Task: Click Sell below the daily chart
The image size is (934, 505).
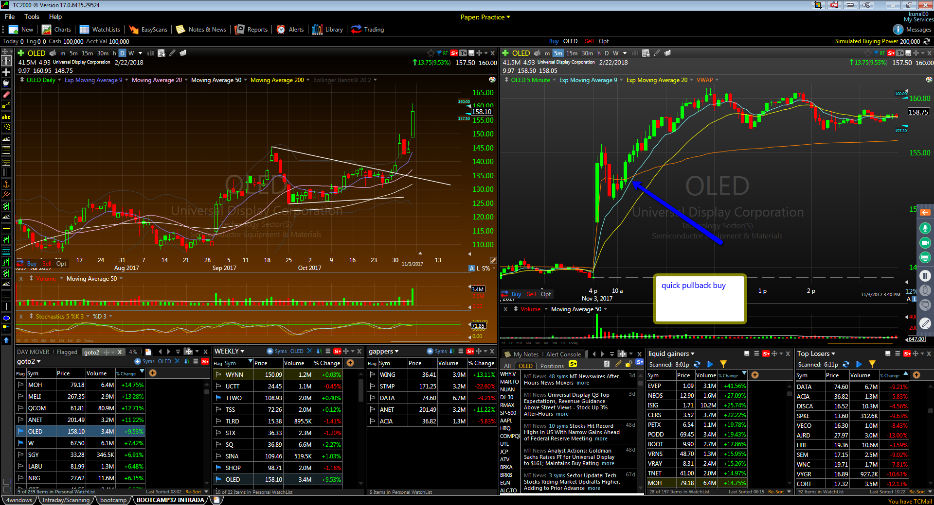Action: click(47, 264)
